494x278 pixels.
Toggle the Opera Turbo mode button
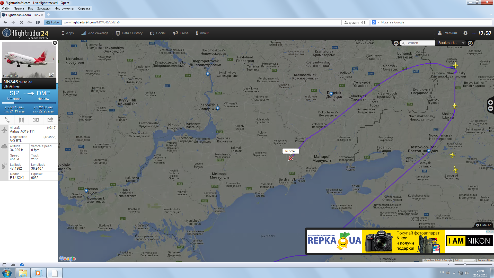coord(53,22)
